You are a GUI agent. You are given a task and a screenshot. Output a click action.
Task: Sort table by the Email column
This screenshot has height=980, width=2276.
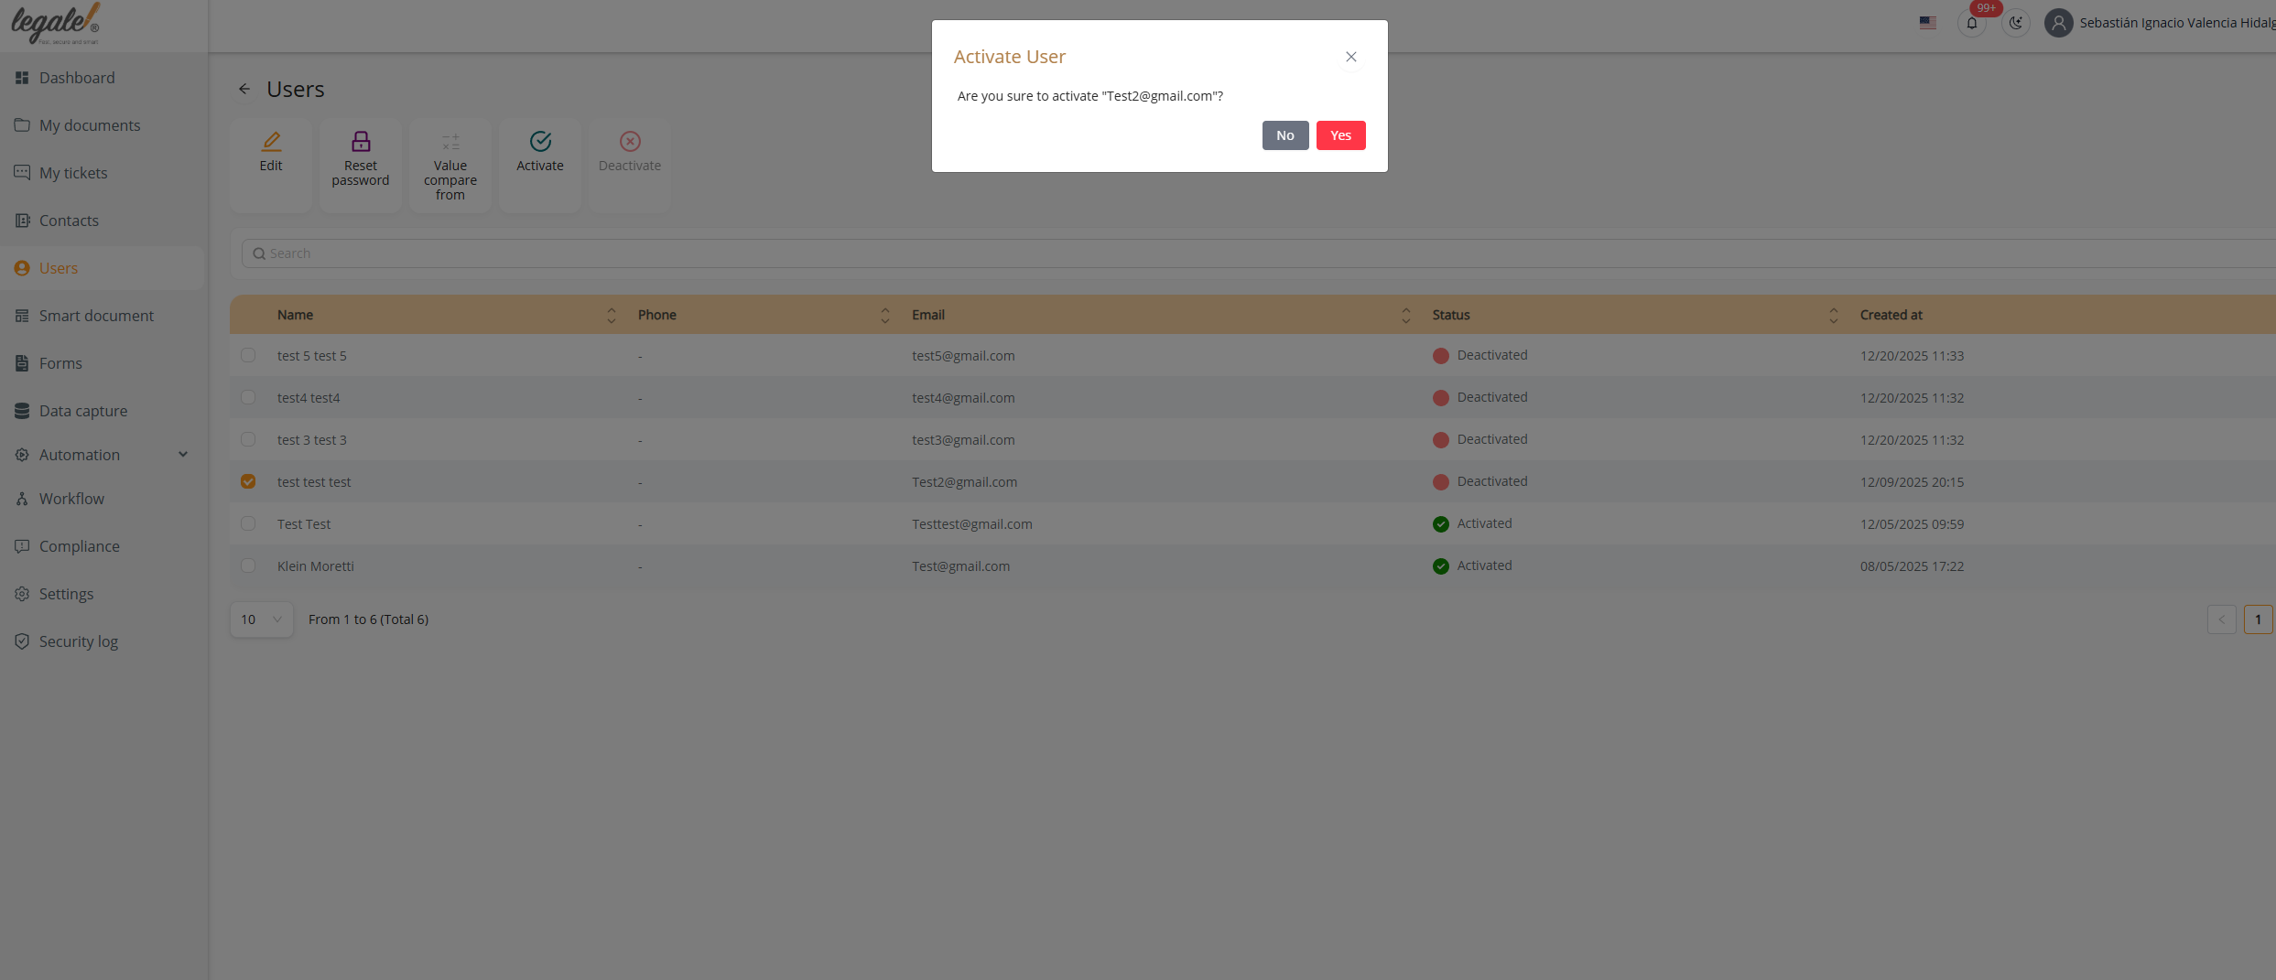click(1405, 315)
